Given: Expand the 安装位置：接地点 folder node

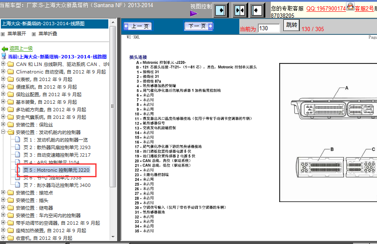Looking at the screenshot, I should (x=3, y=192).
